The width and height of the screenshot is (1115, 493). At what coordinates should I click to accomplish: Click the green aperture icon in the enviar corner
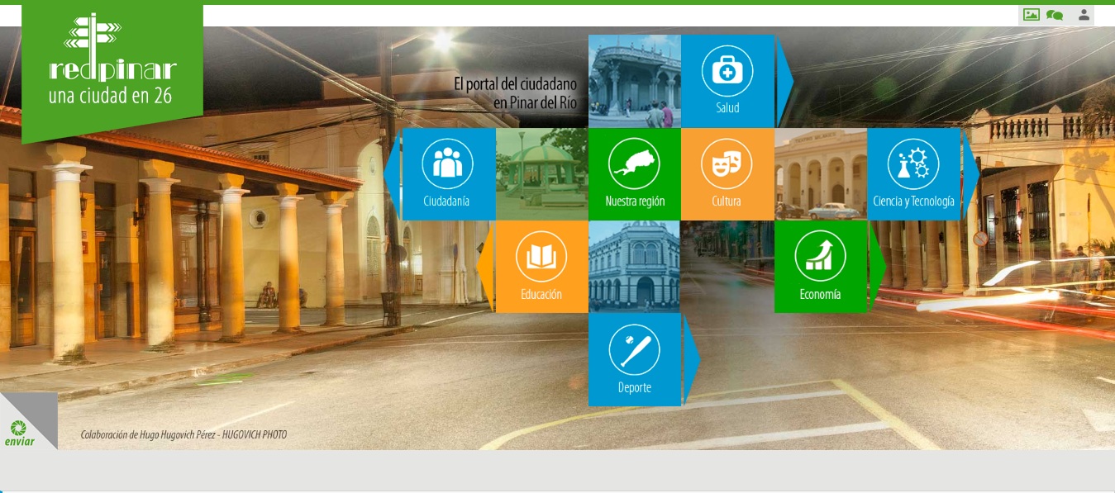click(x=18, y=429)
